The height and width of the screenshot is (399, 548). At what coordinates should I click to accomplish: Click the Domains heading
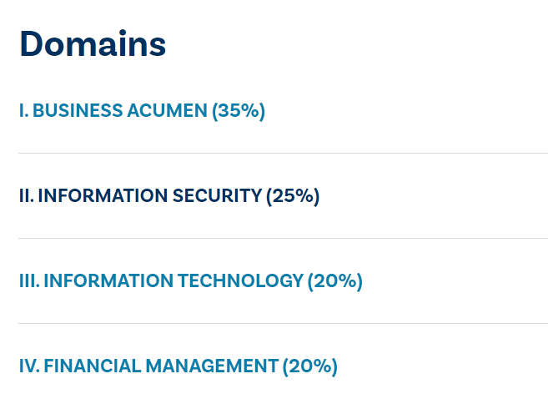point(93,44)
